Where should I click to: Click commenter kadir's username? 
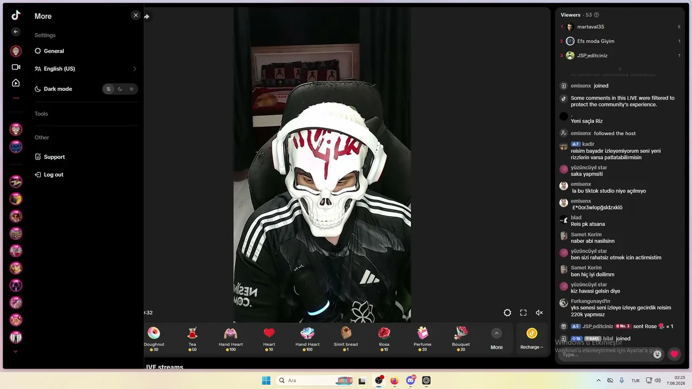pyautogui.click(x=588, y=144)
